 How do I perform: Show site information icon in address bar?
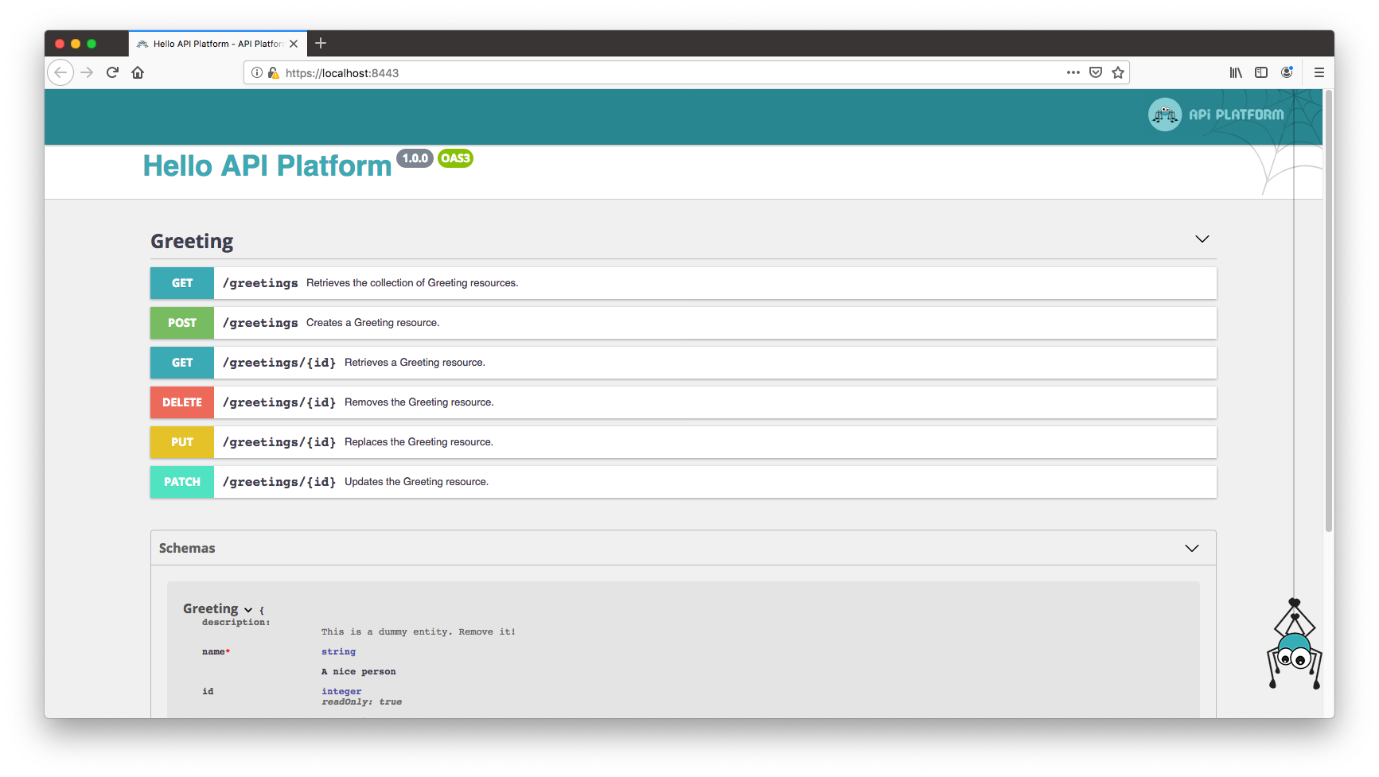tap(257, 72)
